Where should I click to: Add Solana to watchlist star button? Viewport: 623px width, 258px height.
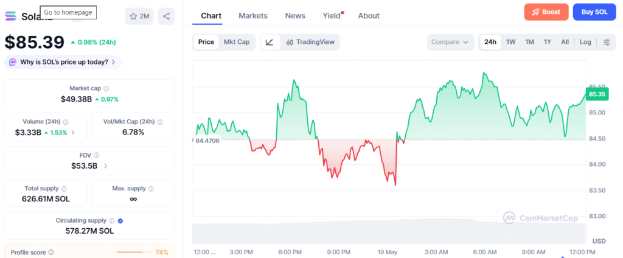pos(139,16)
